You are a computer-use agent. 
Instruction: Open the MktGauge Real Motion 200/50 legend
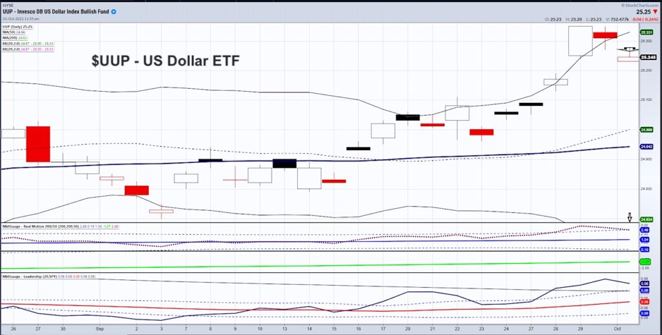coord(60,227)
